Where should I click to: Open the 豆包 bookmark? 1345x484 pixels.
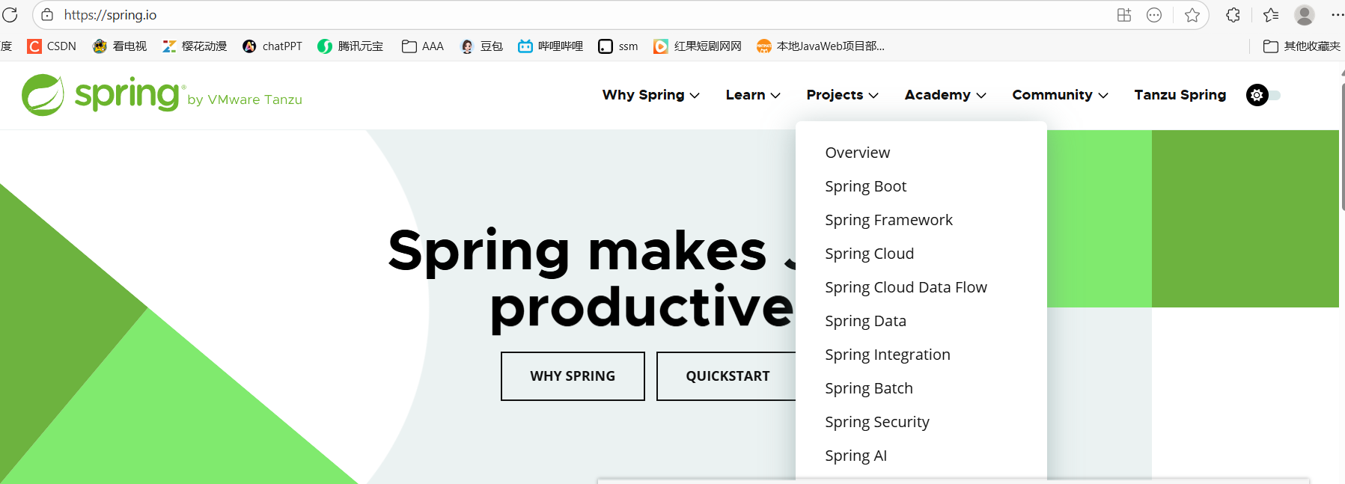click(481, 46)
